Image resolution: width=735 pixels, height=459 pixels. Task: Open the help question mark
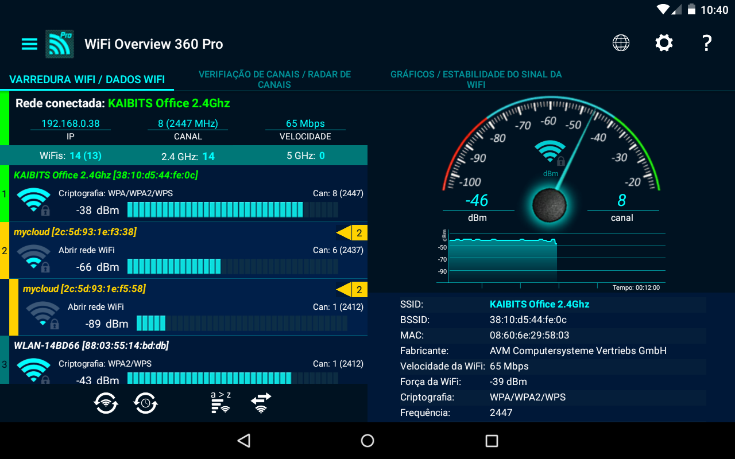click(x=707, y=43)
